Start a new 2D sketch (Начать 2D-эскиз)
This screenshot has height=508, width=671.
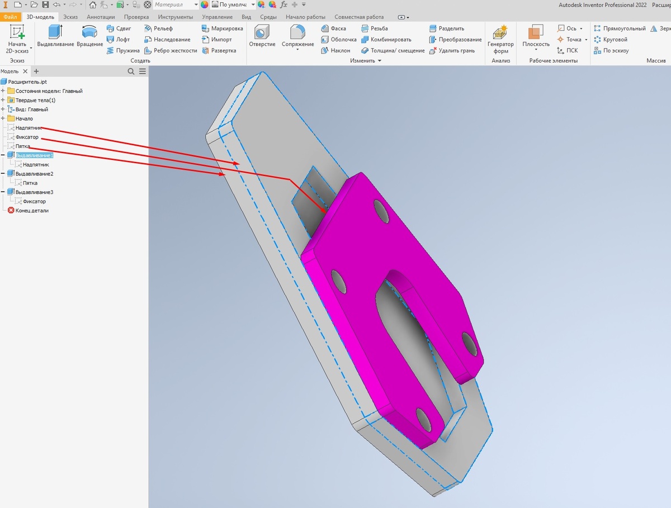(17, 39)
